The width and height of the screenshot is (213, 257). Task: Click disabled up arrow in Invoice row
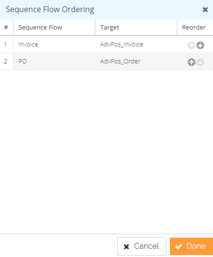point(191,45)
